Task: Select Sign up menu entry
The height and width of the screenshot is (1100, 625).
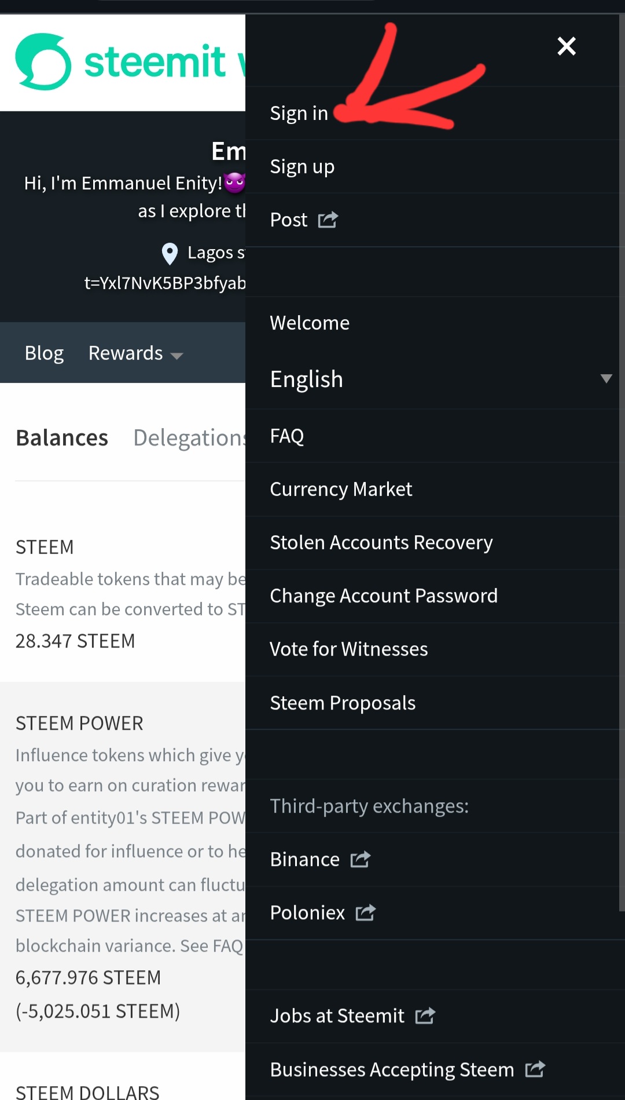Action: point(302,167)
